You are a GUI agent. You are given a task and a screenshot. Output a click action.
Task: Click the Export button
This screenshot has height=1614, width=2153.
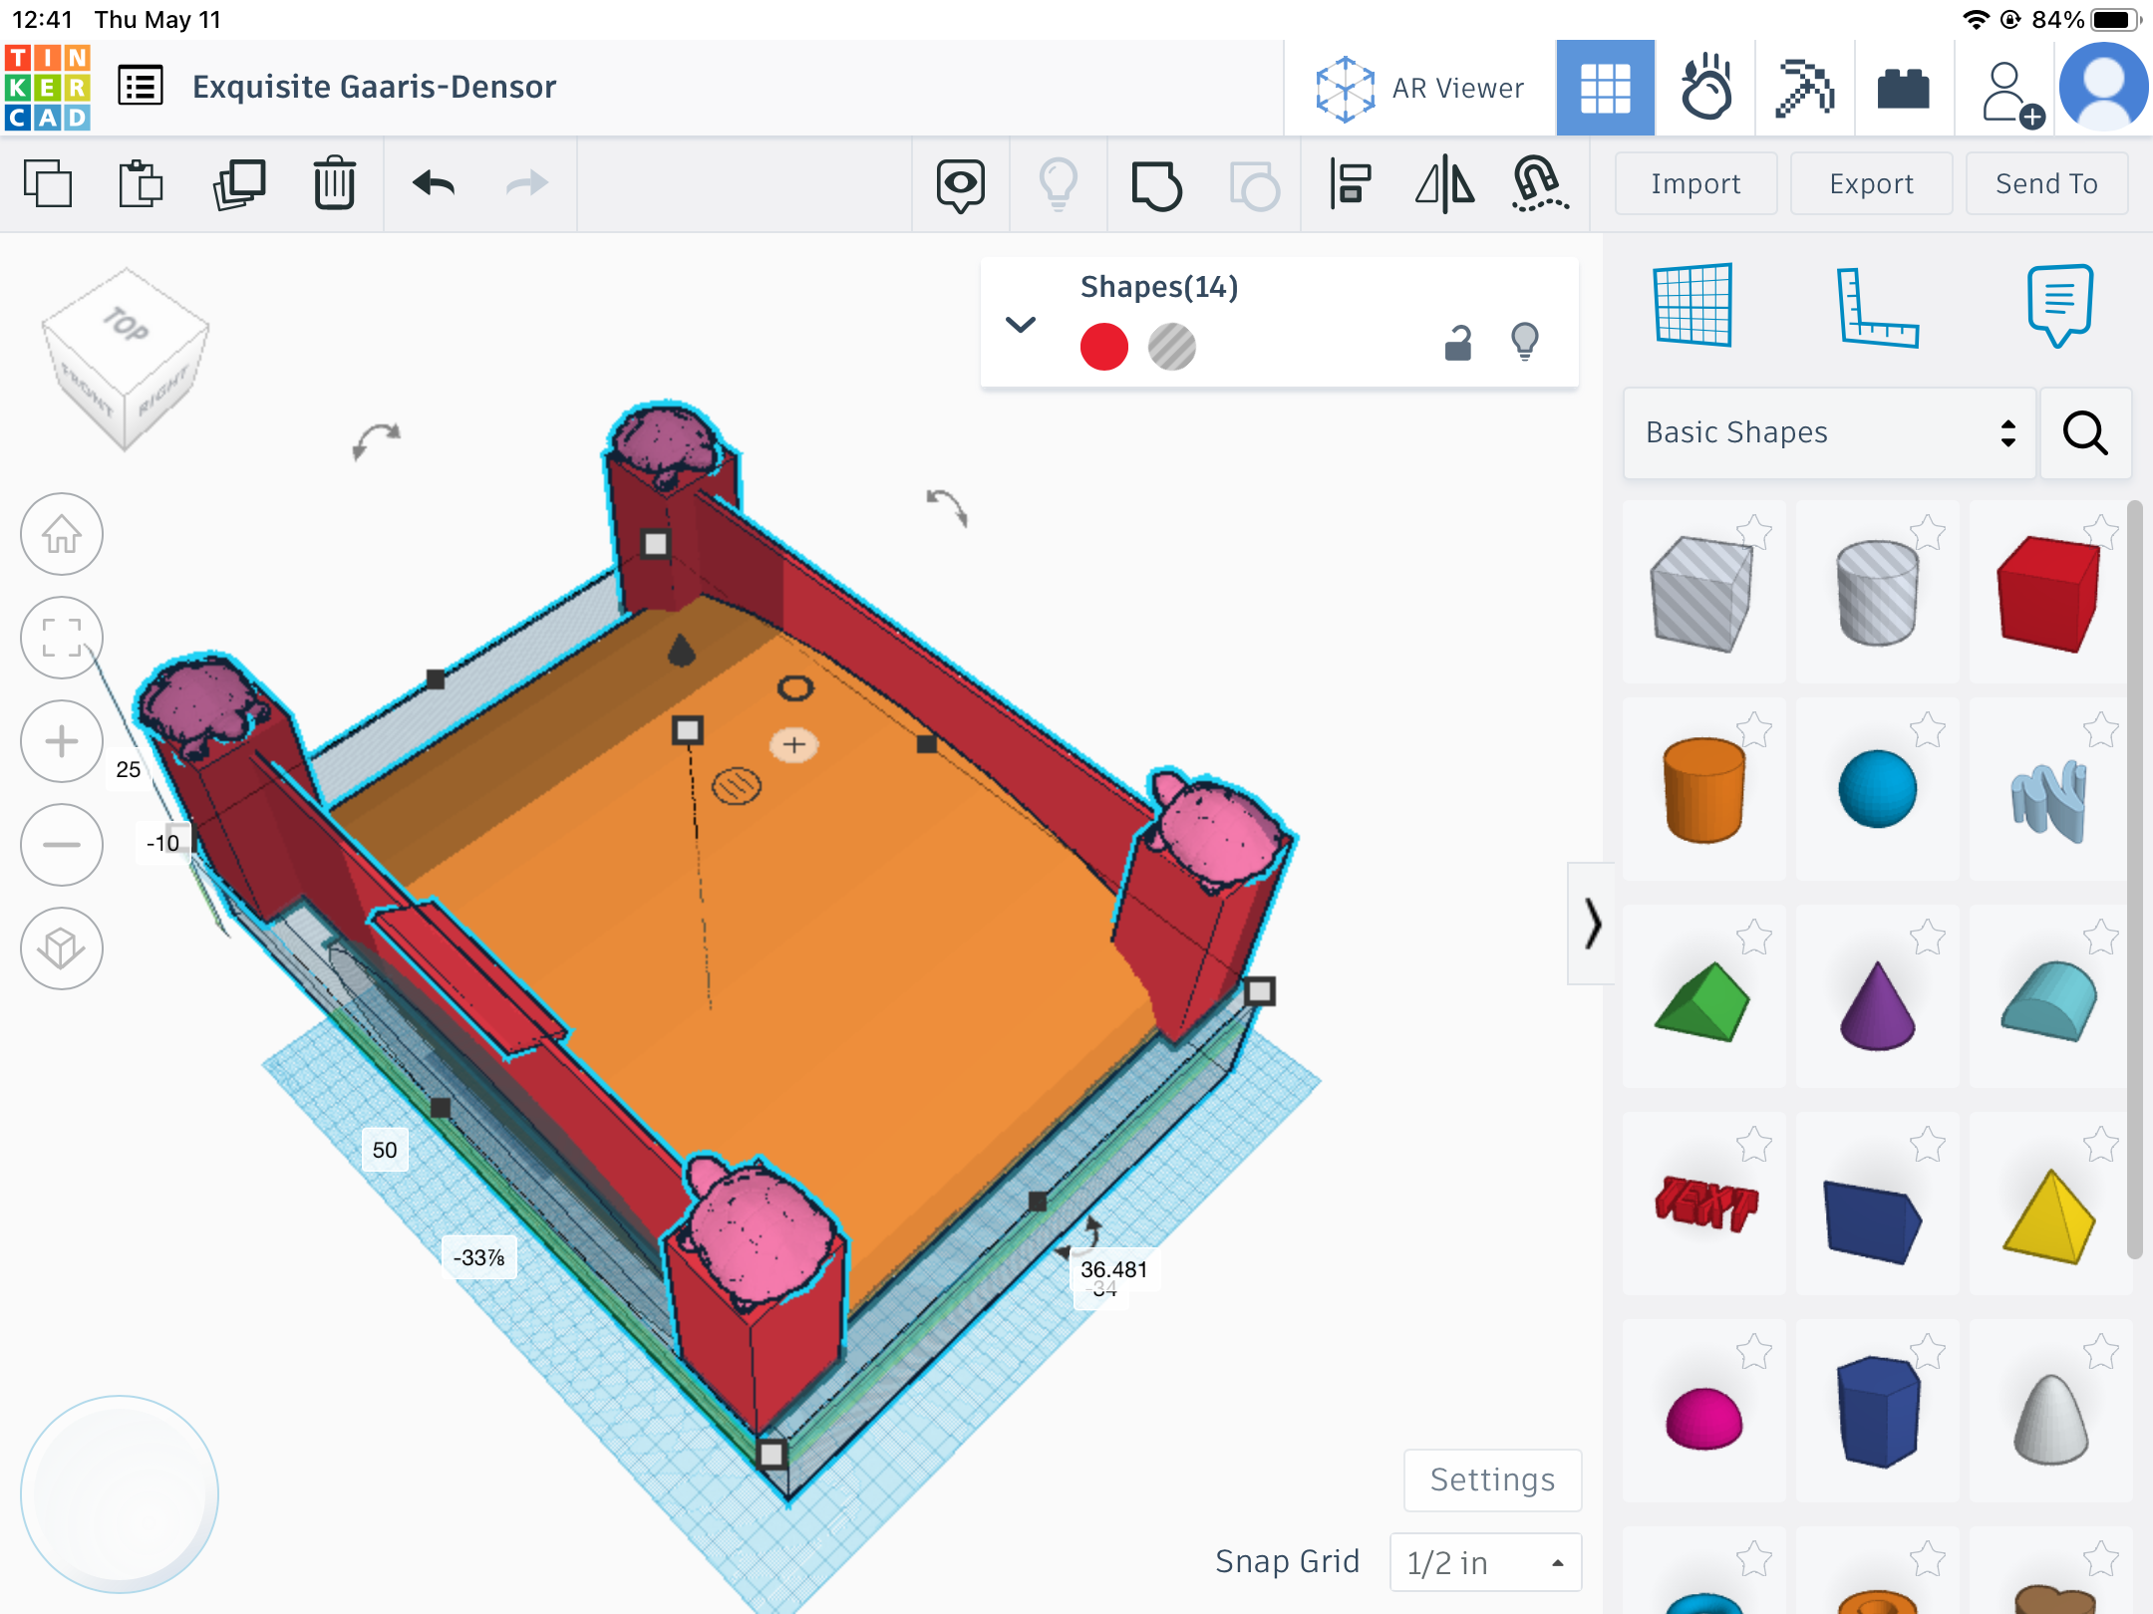[x=1870, y=183]
